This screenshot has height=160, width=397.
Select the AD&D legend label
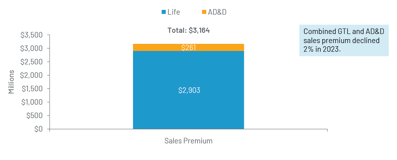[x=218, y=12]
